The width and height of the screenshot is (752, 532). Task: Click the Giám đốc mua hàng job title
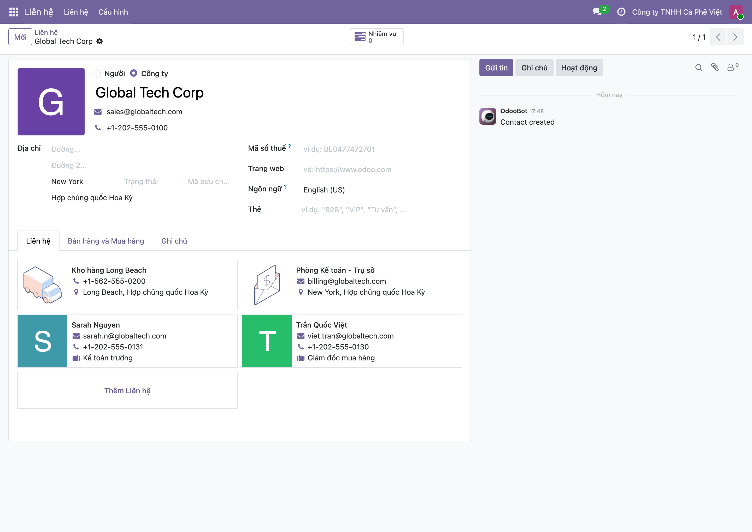tap(341, 358)
